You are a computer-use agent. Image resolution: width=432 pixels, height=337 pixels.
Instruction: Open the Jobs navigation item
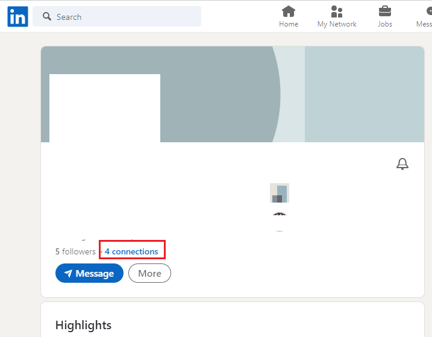point(385,16)
